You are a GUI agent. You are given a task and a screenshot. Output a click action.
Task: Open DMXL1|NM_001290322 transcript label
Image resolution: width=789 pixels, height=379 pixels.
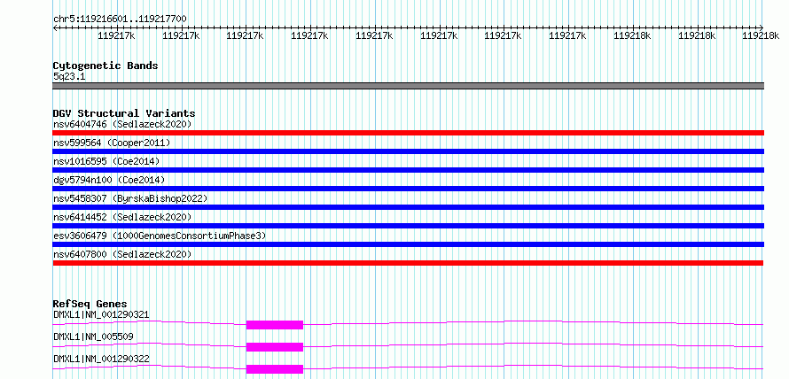[x=101, y=359]
